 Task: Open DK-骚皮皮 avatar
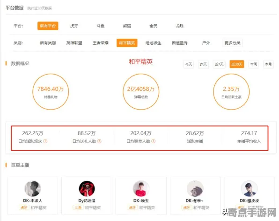(x=250, y=188)
